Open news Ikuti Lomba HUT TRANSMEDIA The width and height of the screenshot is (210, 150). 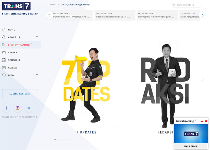pos(72,15)
